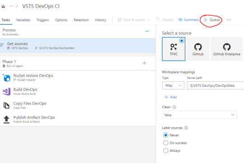244x163 pixels.
Task: Select the TFVC source icon
Action: pos(174,47)
